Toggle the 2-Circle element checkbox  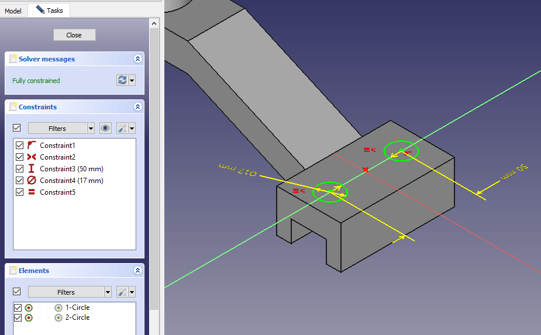(x=18, y=317)
